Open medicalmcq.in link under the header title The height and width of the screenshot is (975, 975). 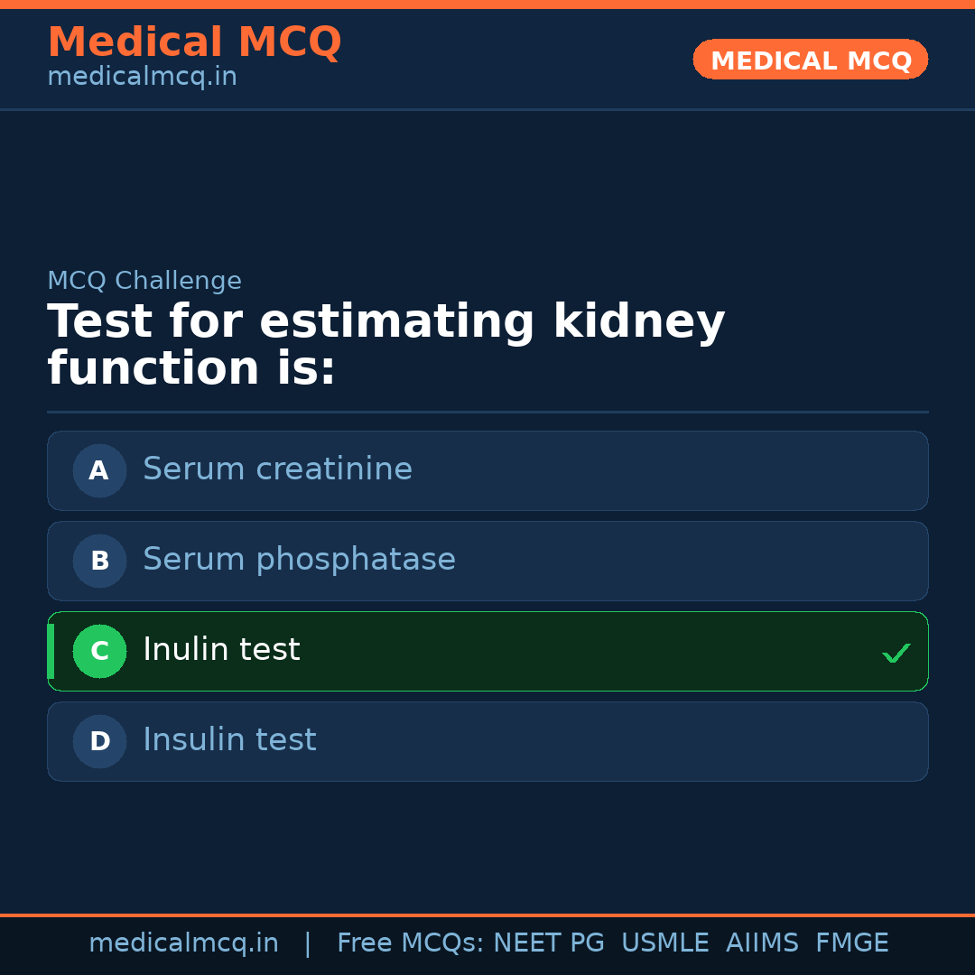[x=142, y=78]
